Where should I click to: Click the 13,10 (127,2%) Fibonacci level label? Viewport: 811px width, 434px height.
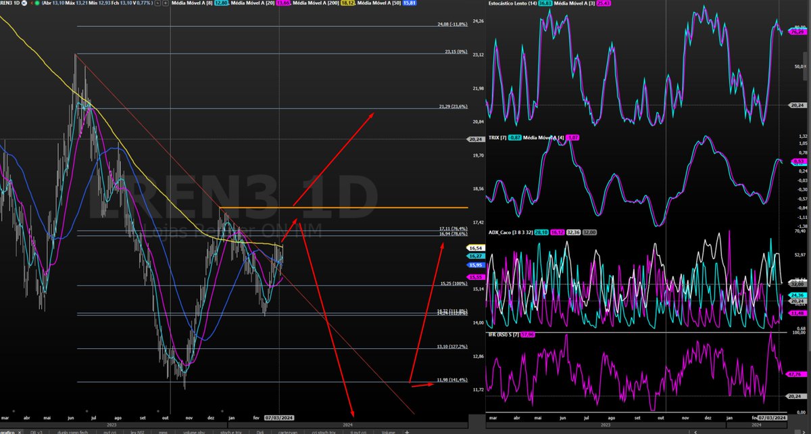(452, 347)
